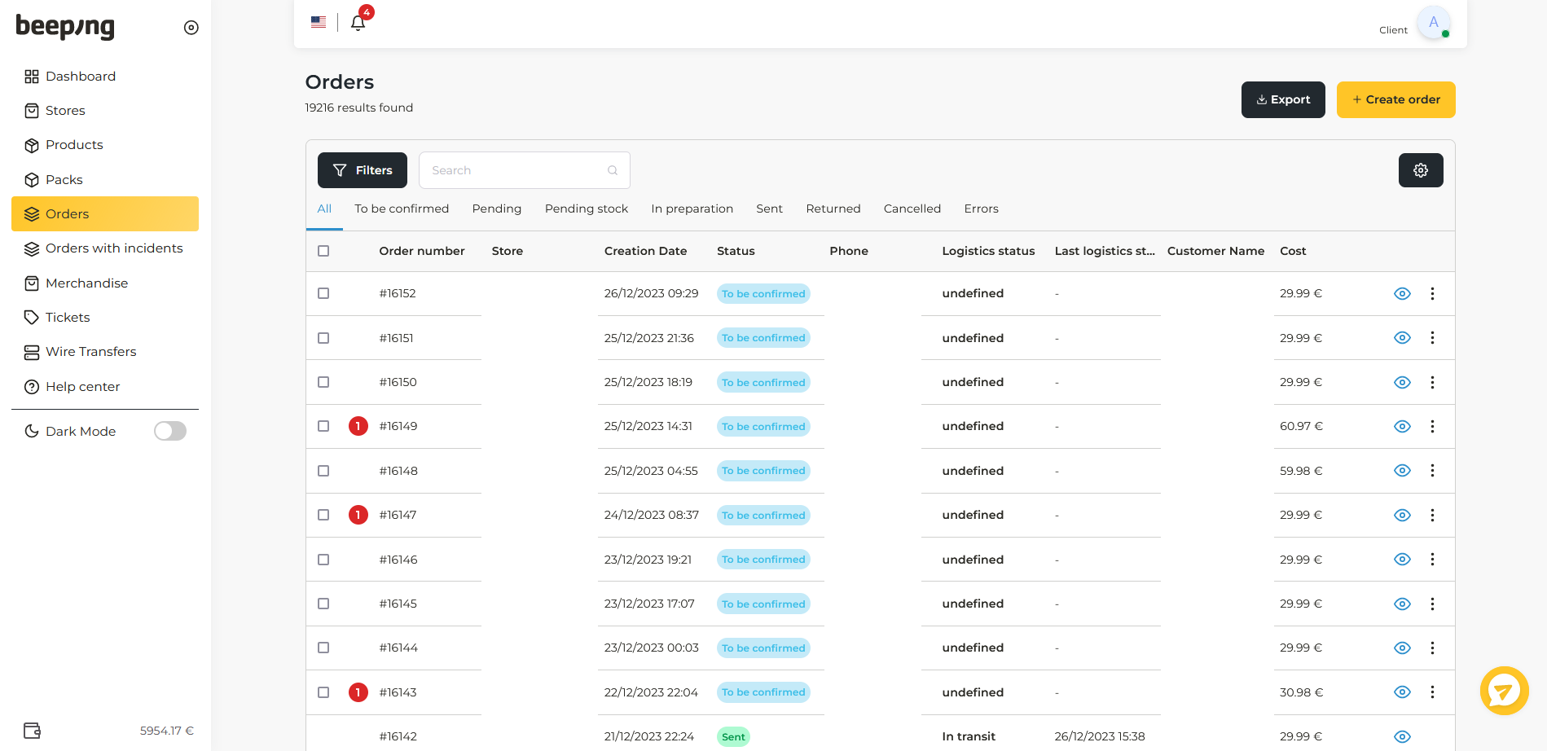Open client account avatar menu
The height and width of the screenshot is (751, 1547).
coord(1433,23)
